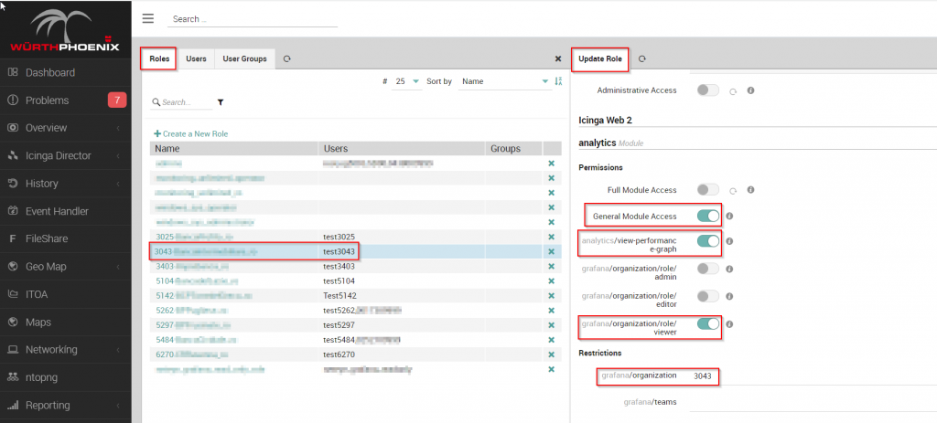The image size is (937, 423).
Task: Open the rows-per-page 25 dropdown
Action: 406,81
